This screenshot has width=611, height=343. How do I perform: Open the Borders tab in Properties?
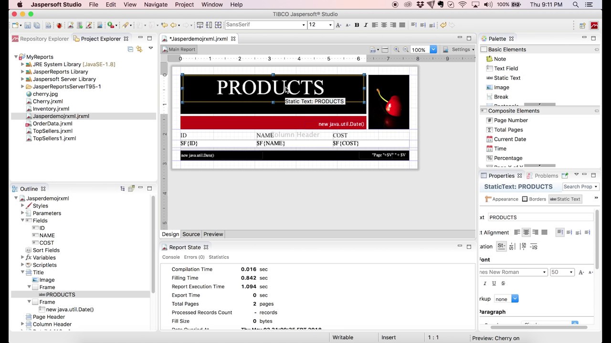[x=534, y=199]
